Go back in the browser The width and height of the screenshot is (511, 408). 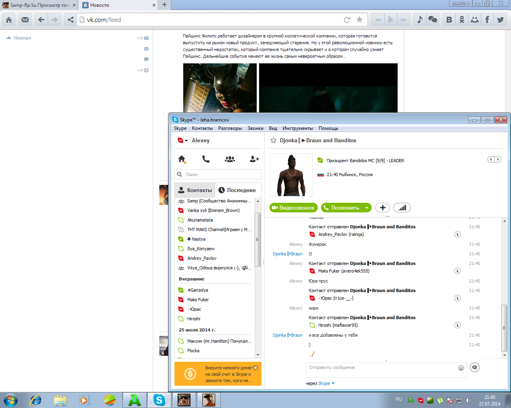(x=42, y=20)
